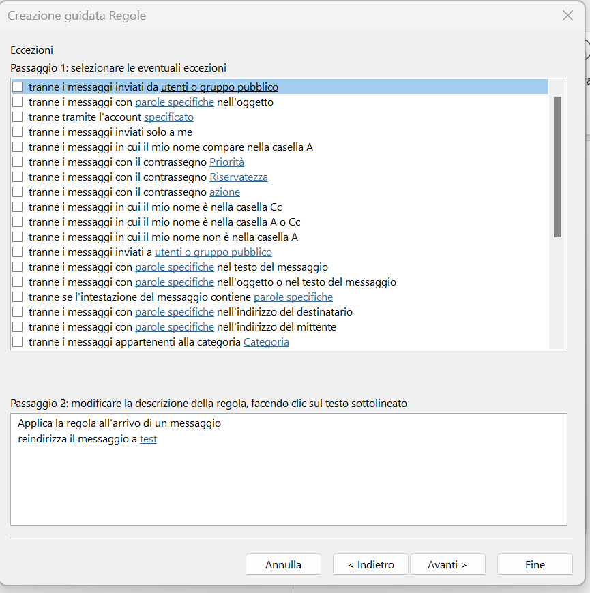Open the 'Riservatezza' link
The image size is (590, 593).
pyautogui.click(x=239, y=177)
